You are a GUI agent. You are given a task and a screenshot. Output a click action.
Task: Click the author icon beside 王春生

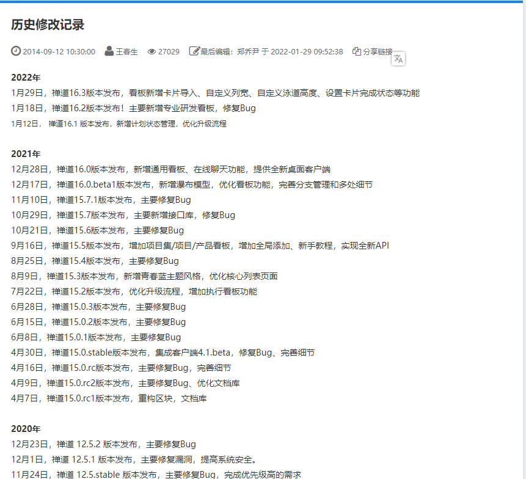point(109,51)
